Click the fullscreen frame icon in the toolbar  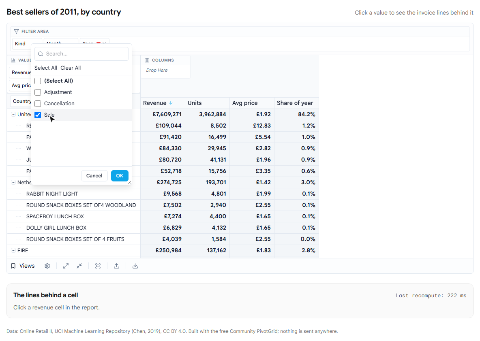98,266
